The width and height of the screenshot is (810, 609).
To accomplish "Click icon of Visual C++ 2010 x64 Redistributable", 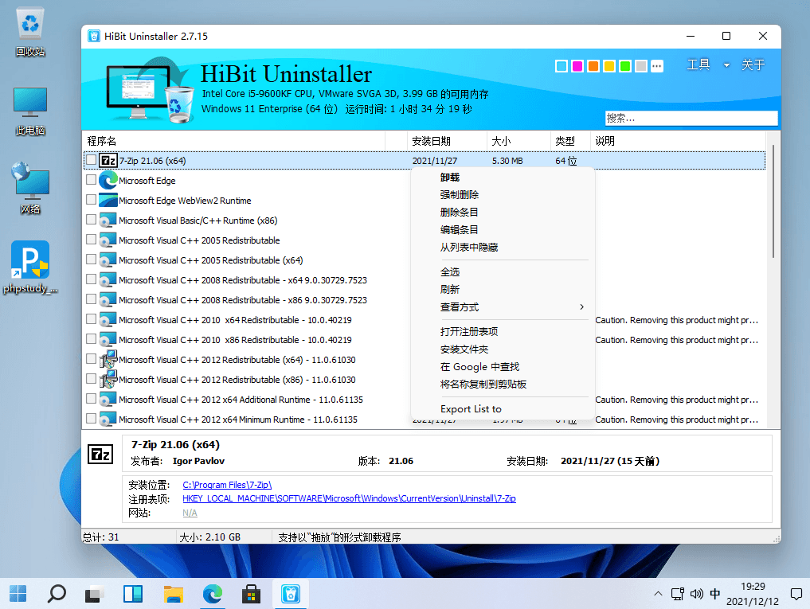I will (108, 320).
